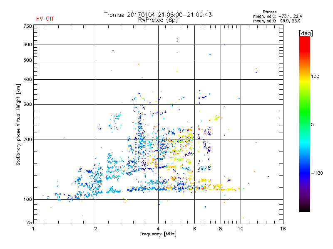Screen dimensions: 333x249
Task: Click the x-axis tick label '16'
Action: point(283,229)
